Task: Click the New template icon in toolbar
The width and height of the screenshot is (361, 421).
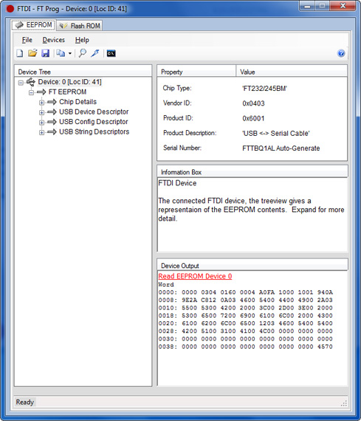Action: click(20, 53)
